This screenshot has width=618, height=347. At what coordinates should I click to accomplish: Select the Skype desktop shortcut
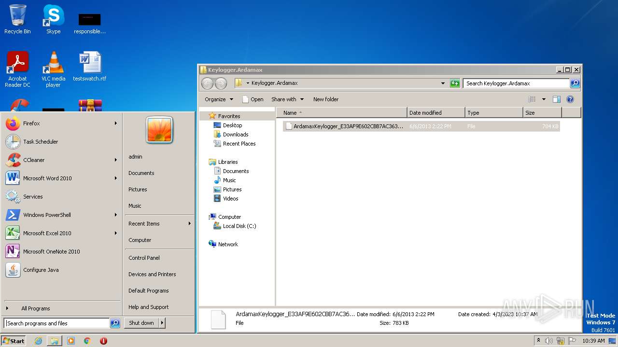point(53,19)
